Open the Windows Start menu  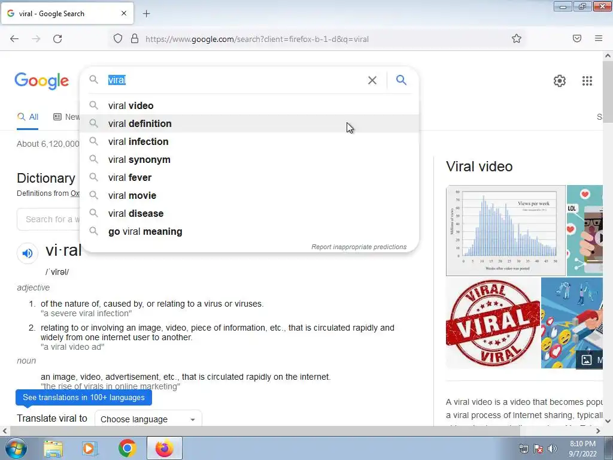click(x=16, y=448)
